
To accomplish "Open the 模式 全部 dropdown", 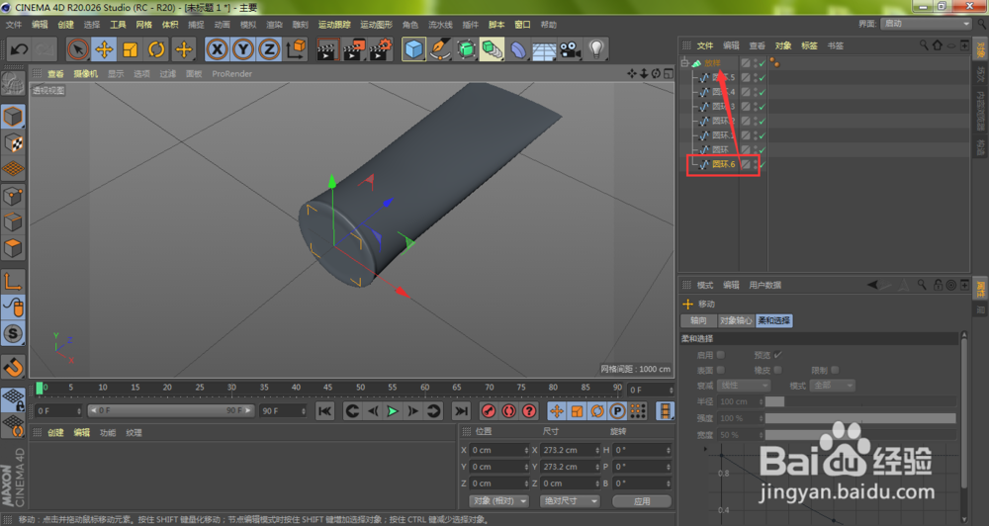I will pyautogui.click(x=833, y=386).
